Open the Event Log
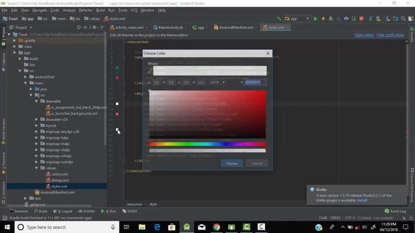Image resolution: width=415 pixels, height=233 pixels. coord(395,211)
